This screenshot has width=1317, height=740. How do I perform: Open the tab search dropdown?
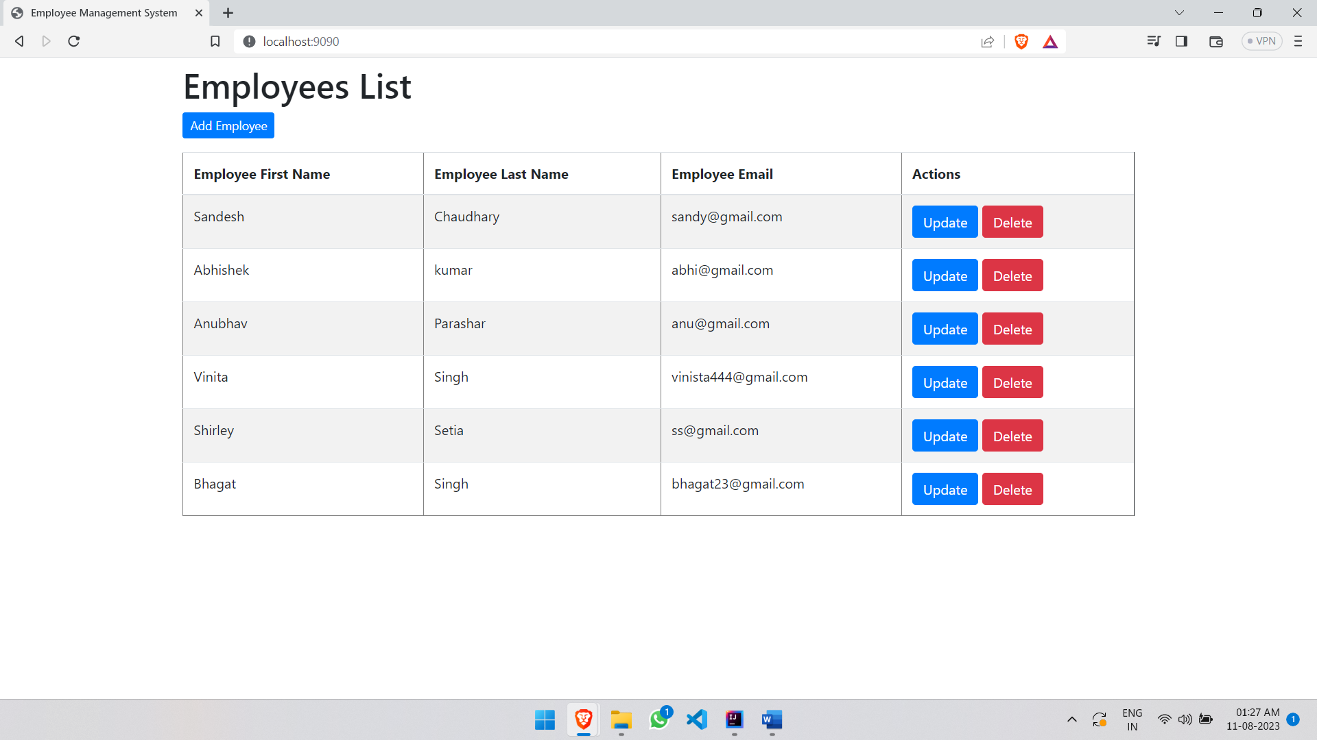[x=1180, y=12]
